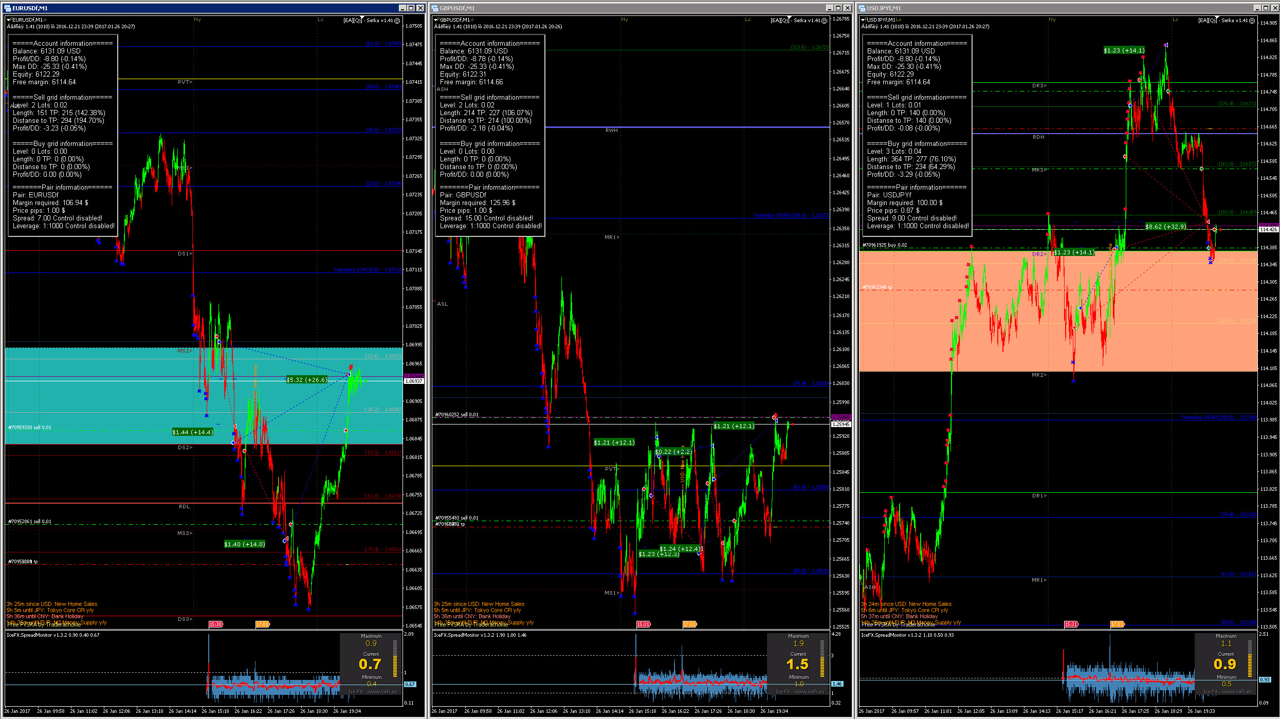Click the $1.24 (+12.4) profit label
1280x719 pixels.
[680, 549]
